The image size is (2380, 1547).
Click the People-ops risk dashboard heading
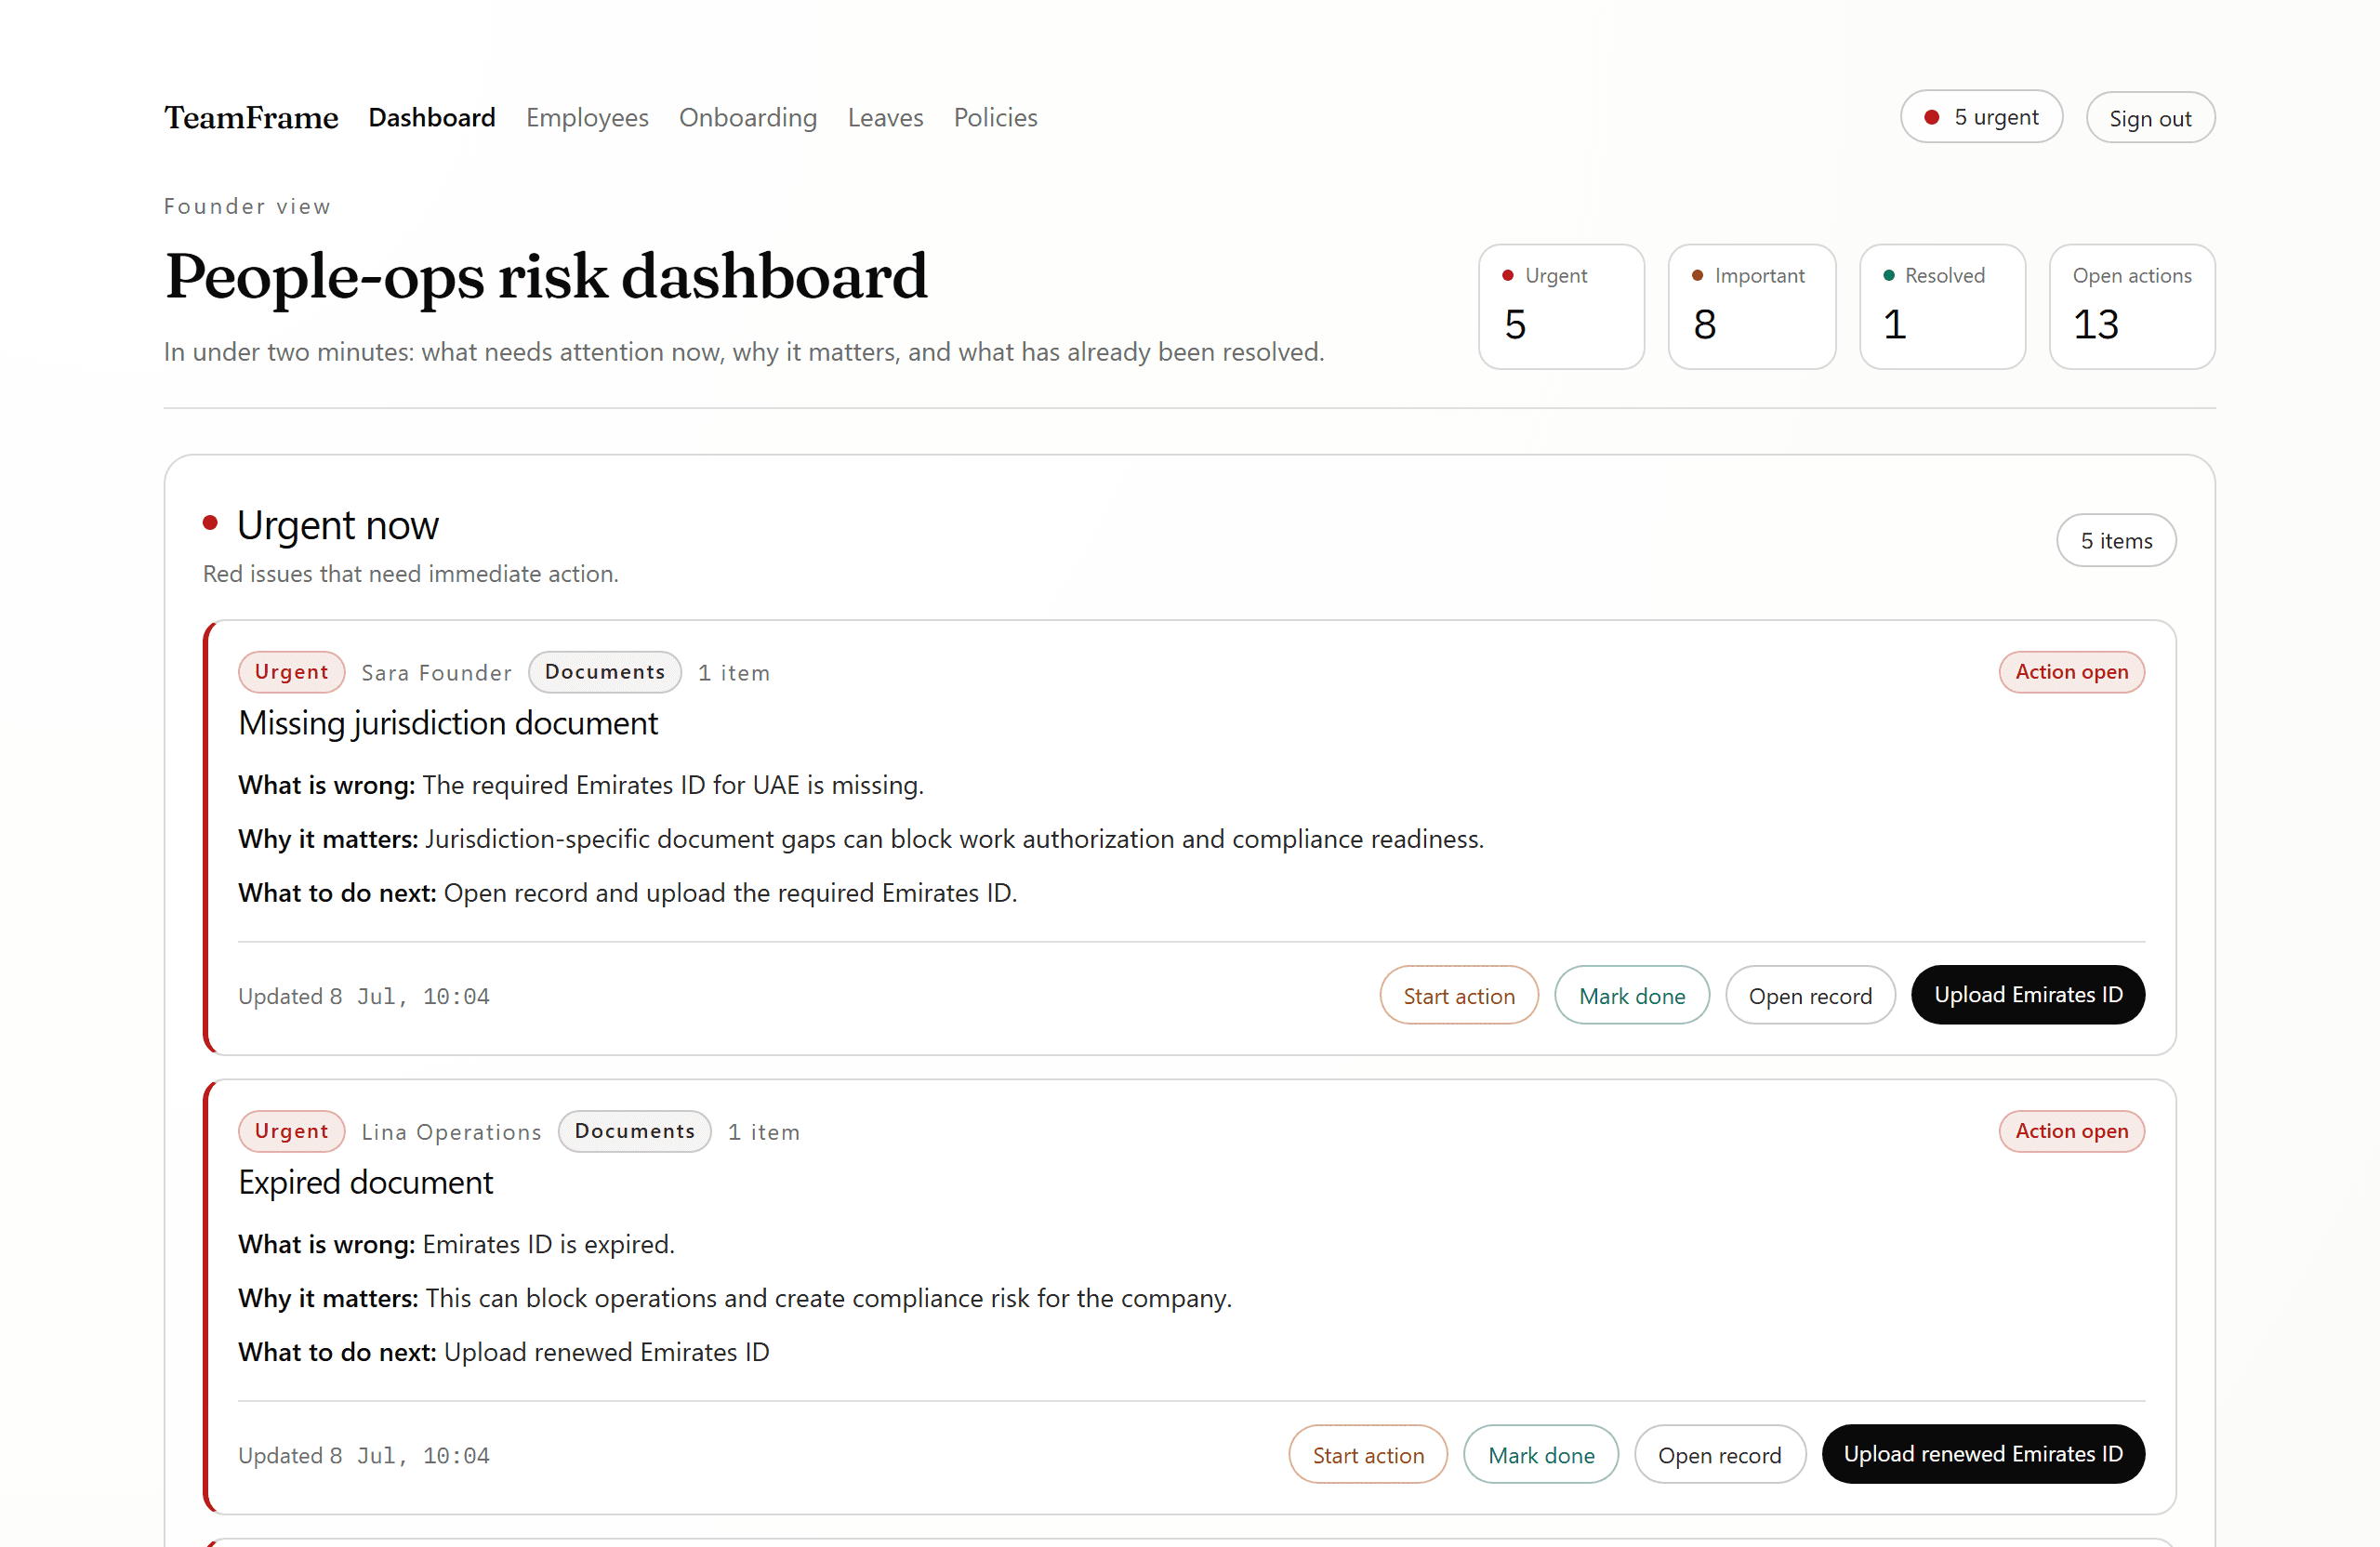point(546,277)
